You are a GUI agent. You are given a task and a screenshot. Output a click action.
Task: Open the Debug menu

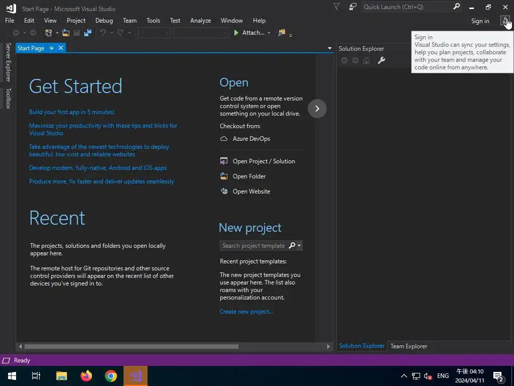tap(104, 20)
